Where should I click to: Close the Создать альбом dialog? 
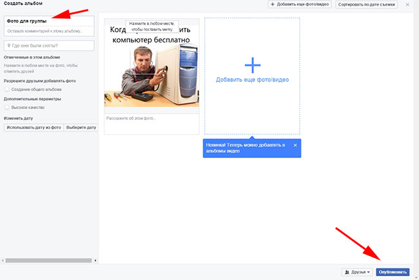[407, 5]
